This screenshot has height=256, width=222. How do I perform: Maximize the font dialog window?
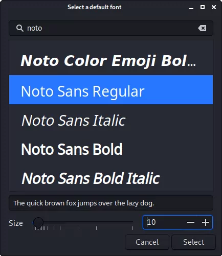point(203,7)
